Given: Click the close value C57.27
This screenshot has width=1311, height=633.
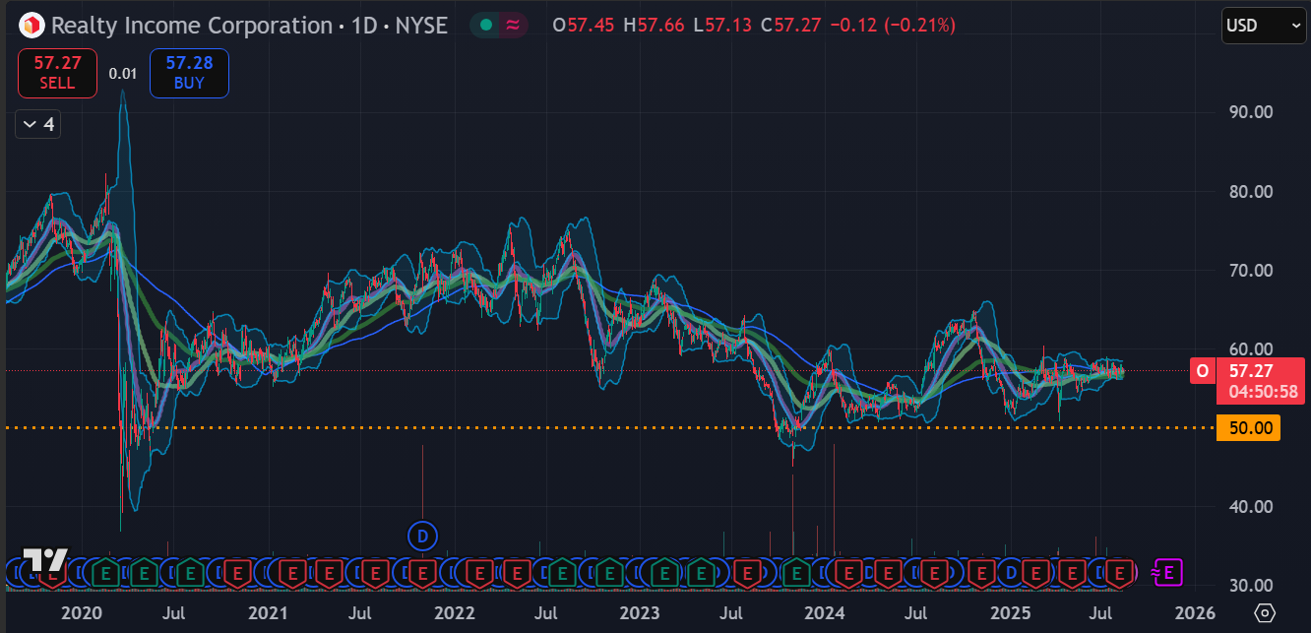Looking at the screenshot, I should point(792,25).
